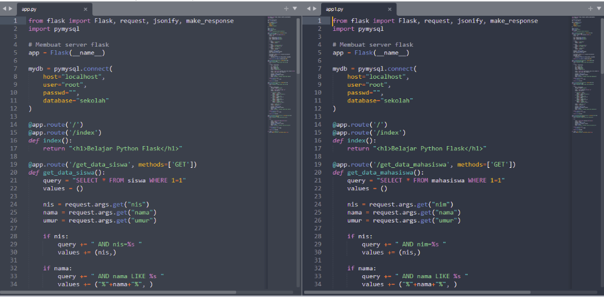Viewport: 604px width, 297px height.
Task: Click the next-tab arrow in the app1.py pane
Action: click(315, 8)
